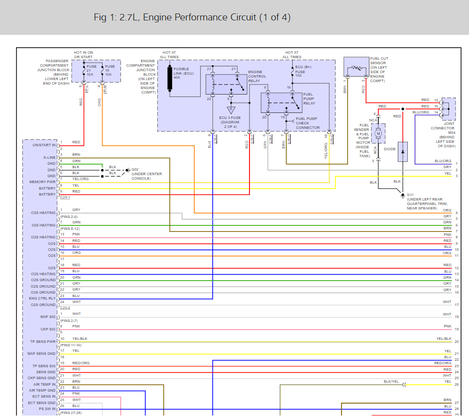Select the "TP SENS PWR" pin label
Screen dimensions: 469x420
pyautogui.click(x=44, y=342)
